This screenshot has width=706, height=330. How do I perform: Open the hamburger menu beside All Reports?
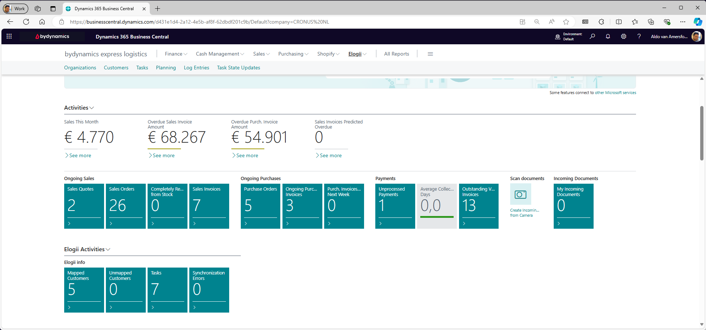click(x=430, y=54)
